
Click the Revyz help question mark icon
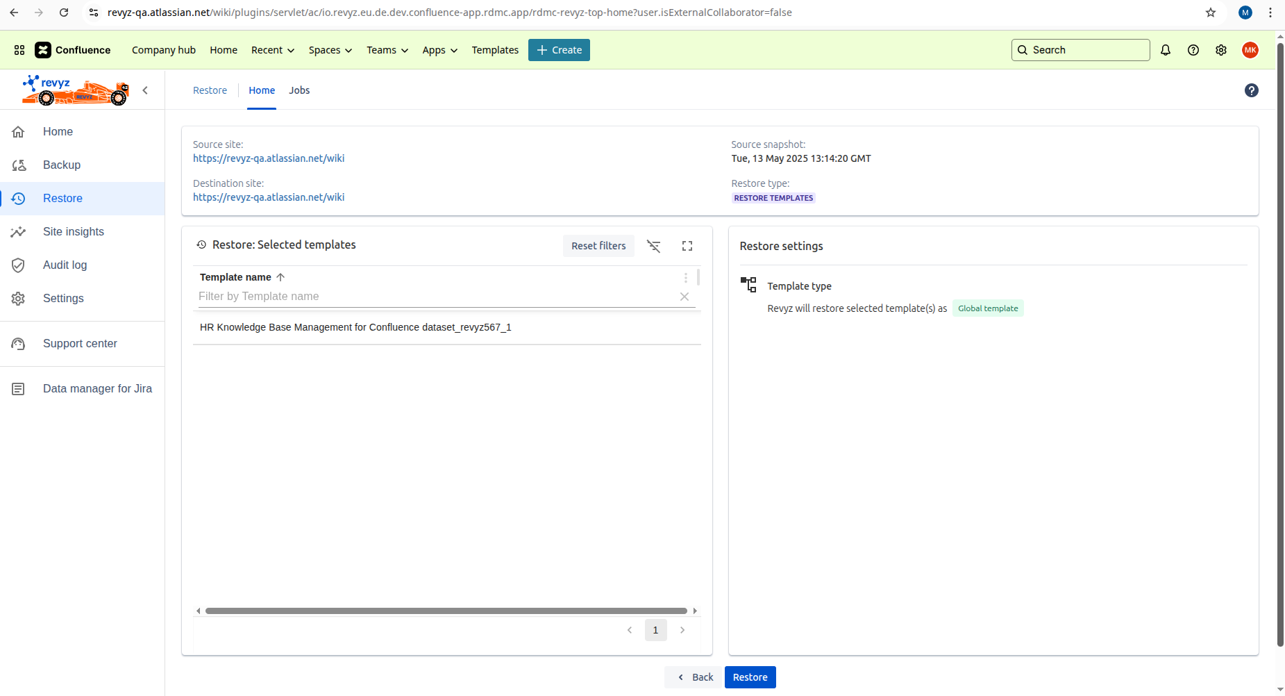click(1251, 90)
